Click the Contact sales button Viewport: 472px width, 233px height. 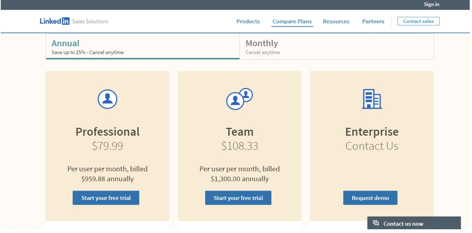point(418,21)
